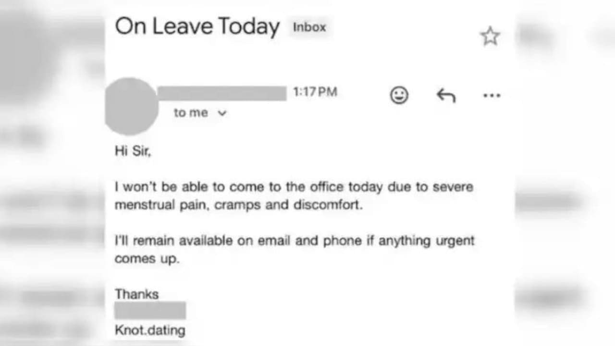The height and width of the screenshot is (346, 615).
Task: Click the redacted name under Thanks
Action: click(150, 310)
